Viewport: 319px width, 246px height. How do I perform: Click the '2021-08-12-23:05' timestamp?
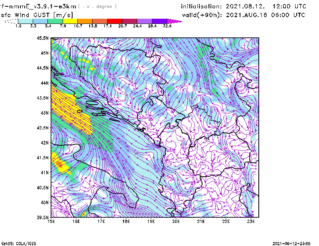tap(291, 244)
